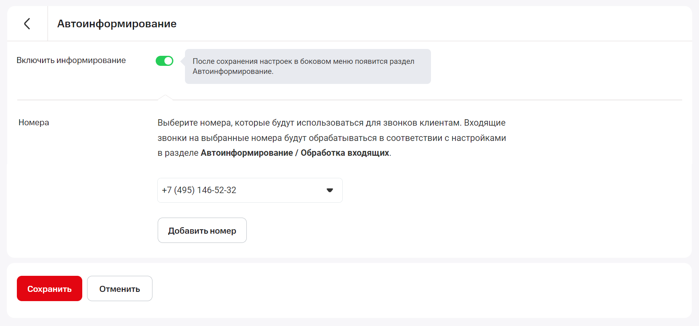Click the description line starting with звонки на выбранные
The width and height of the screenshot is (699, 326).
331,138
